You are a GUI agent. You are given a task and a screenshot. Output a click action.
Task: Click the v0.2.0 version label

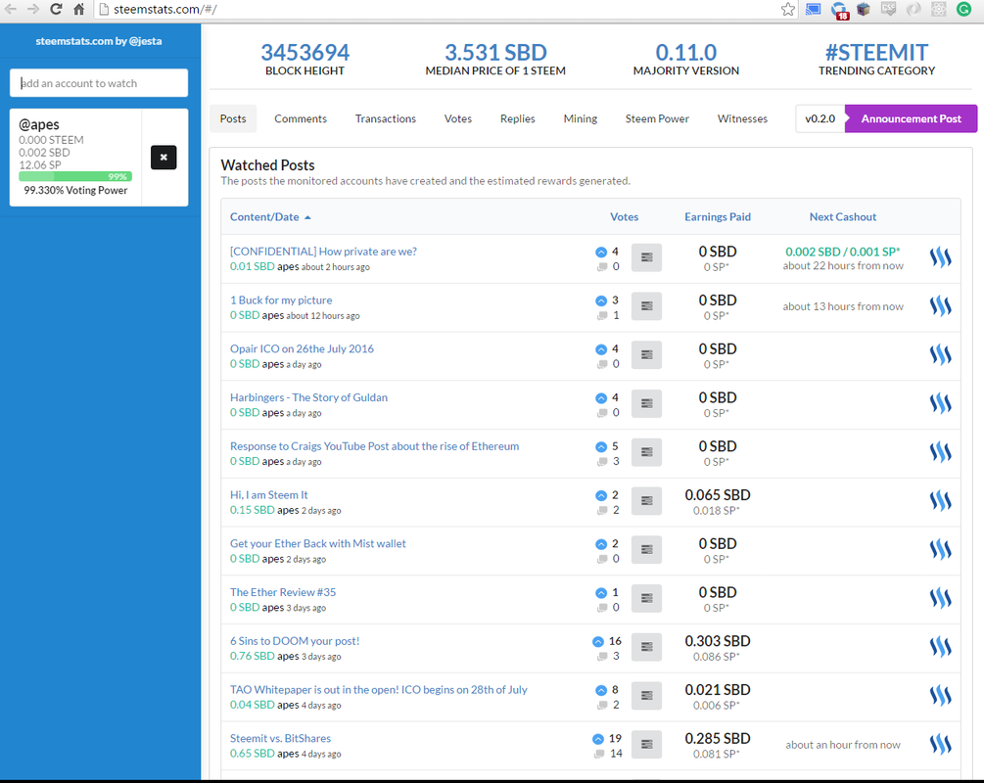coord(820,118)
